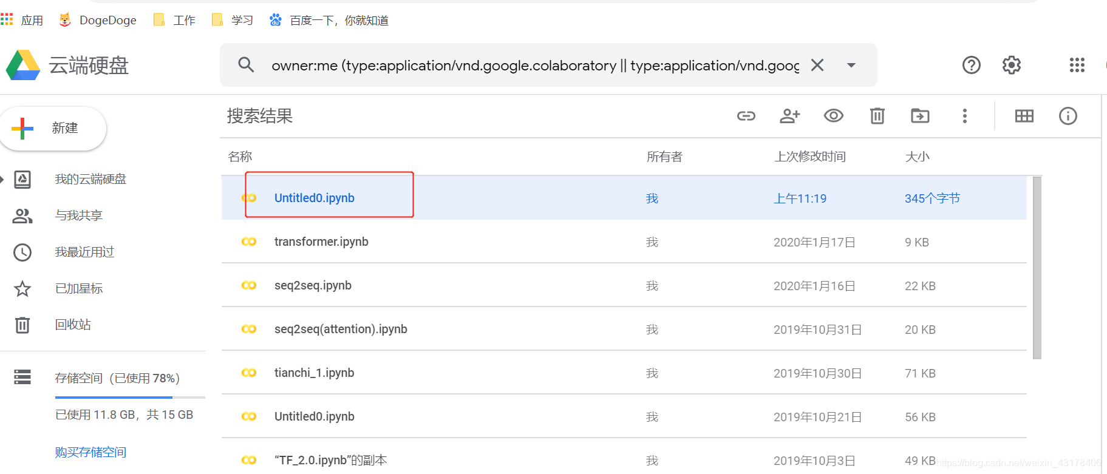The width and height of the screenshot is (1107, 474).
Task: Open the 学习 bookmark folder
Action: point(233,20)
